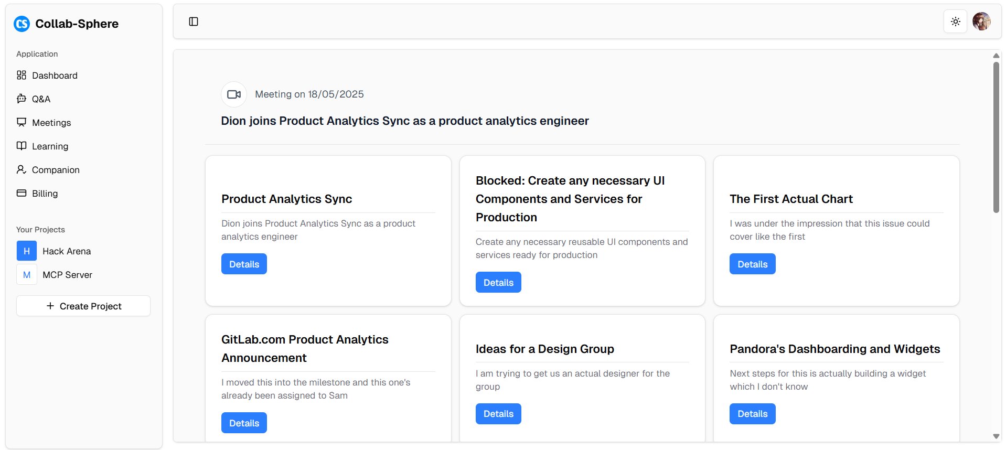This screenshot has width=1006, height=450.
Task: Open the Meetings menu item
Action: (51, 123)
